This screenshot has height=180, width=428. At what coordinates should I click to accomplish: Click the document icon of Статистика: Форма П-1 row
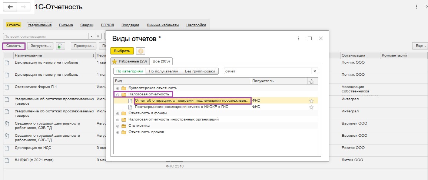pos(7,87)
